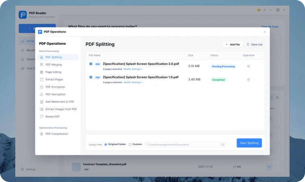
Task: Select PDF Compression label
Action: click(57, 134)
